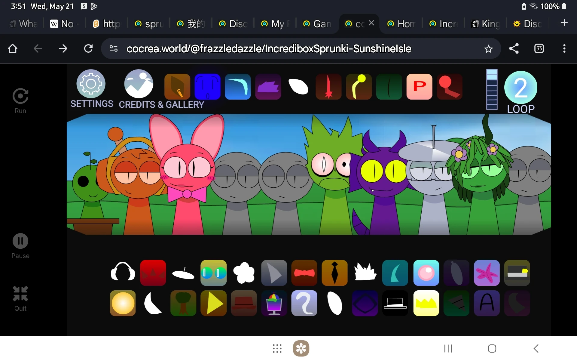577x361 pixels.
Task: Bookmark page with star icon
Action: click(x=488, y=49)
